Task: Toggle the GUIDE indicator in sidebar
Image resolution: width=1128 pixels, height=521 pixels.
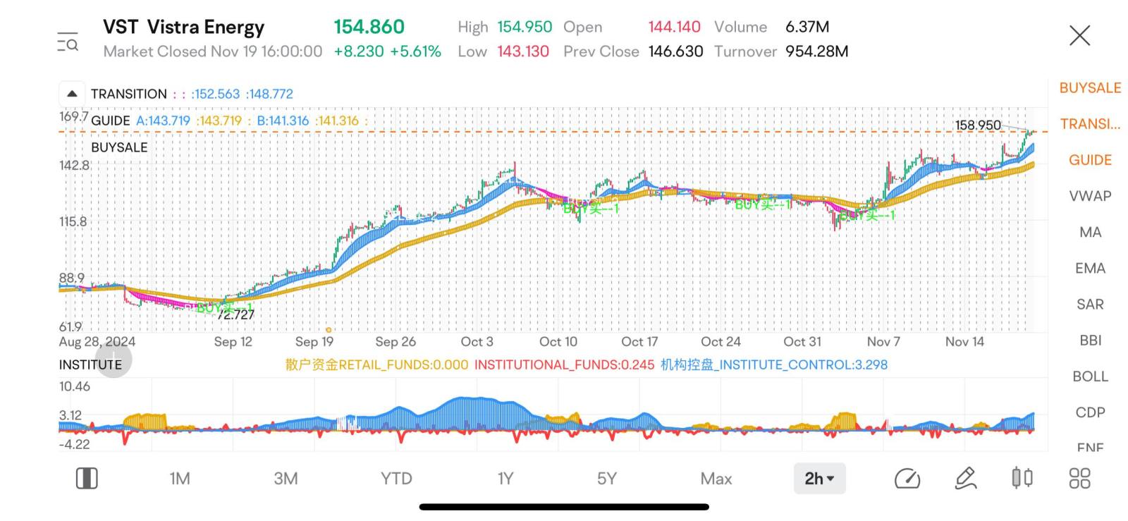Action: (x=1090, y=160)
